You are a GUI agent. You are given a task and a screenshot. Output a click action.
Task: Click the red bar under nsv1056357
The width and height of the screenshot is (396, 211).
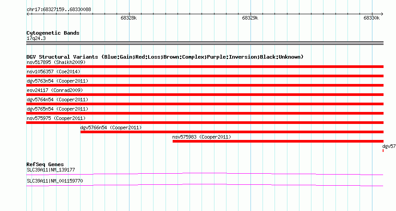[205, 76]
